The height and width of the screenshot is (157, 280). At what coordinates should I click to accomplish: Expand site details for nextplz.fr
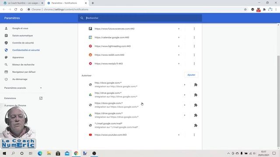(179, 64)
